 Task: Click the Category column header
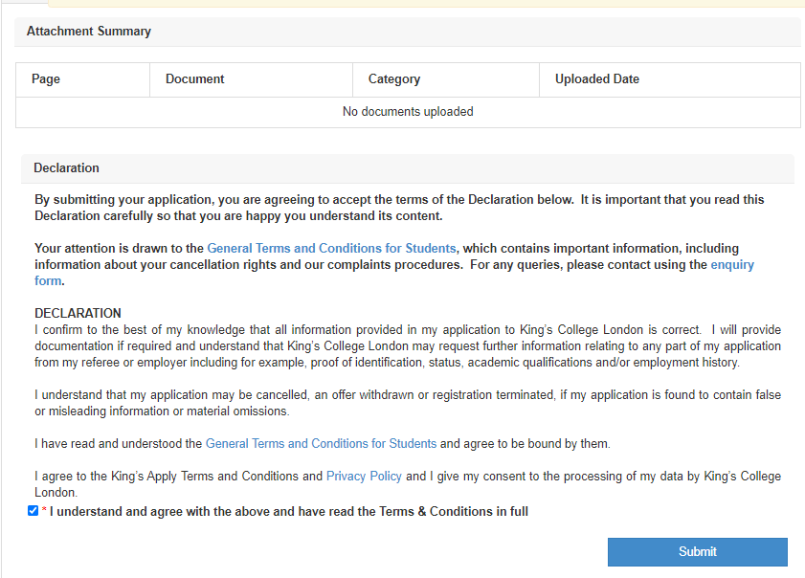click(394, 79)
